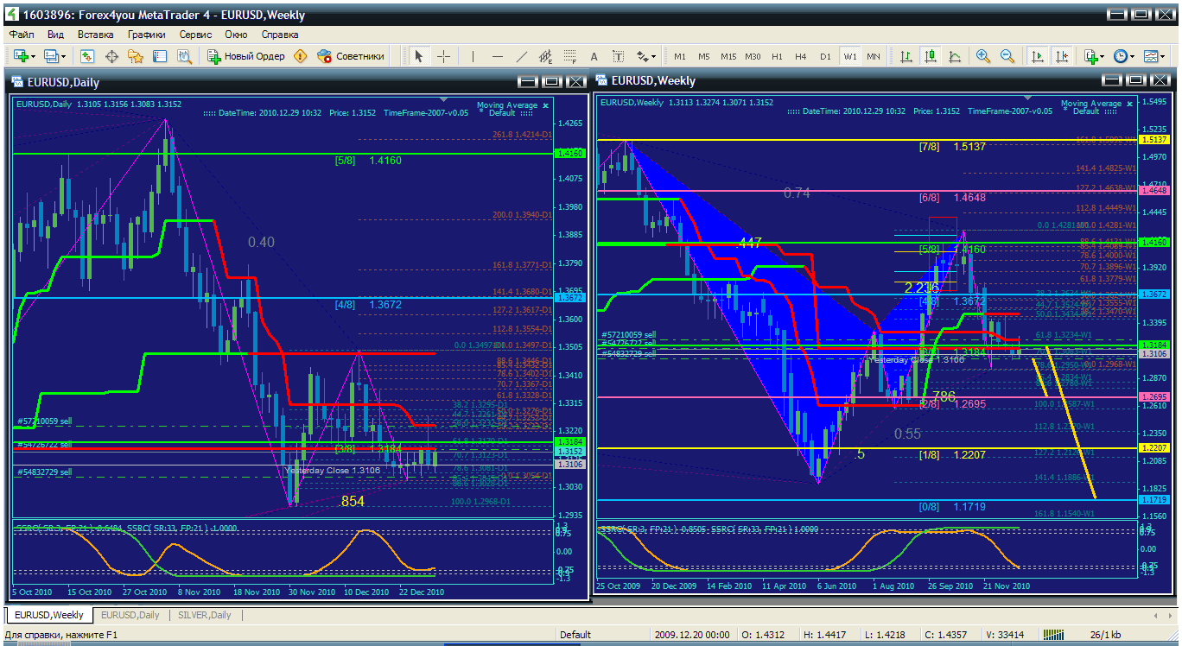This screenshot has width=1182, height=646.
Task: Select the M30 timeframe button
Action: click(753, 56)
